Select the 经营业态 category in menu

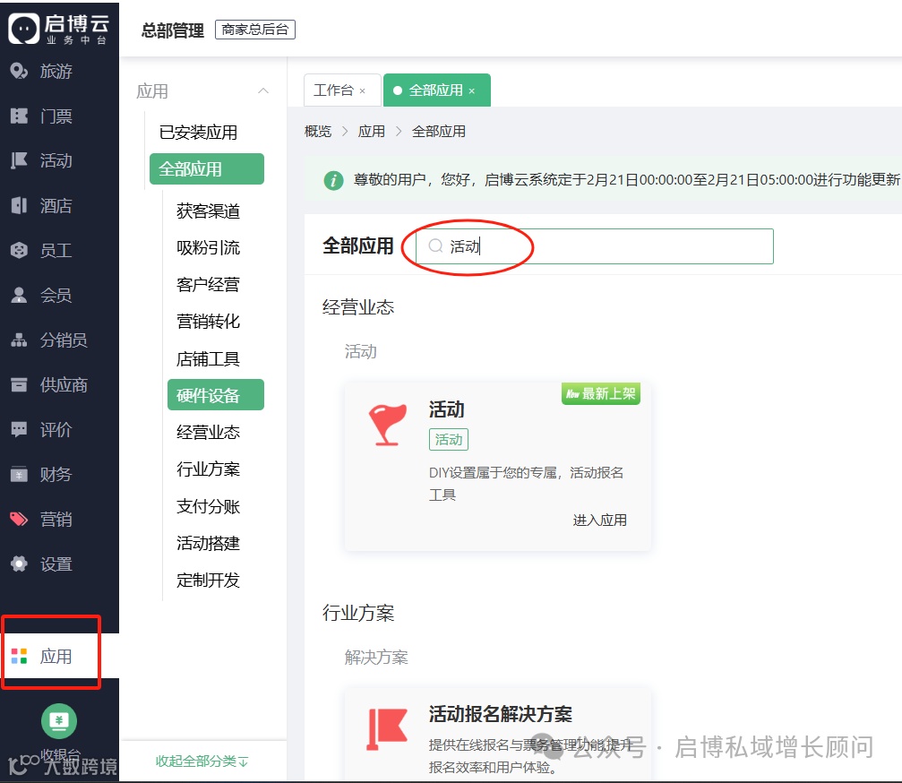(x=208, y=432)
